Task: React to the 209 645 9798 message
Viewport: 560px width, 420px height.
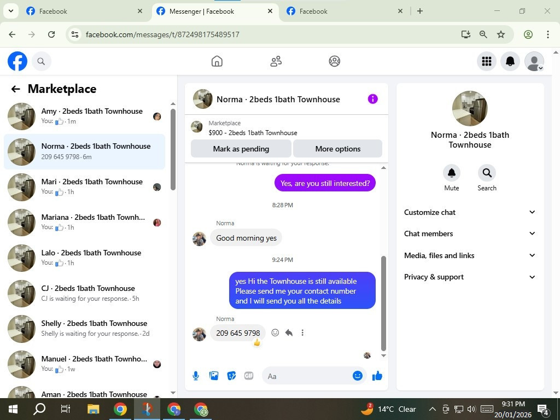Action: 275,333
